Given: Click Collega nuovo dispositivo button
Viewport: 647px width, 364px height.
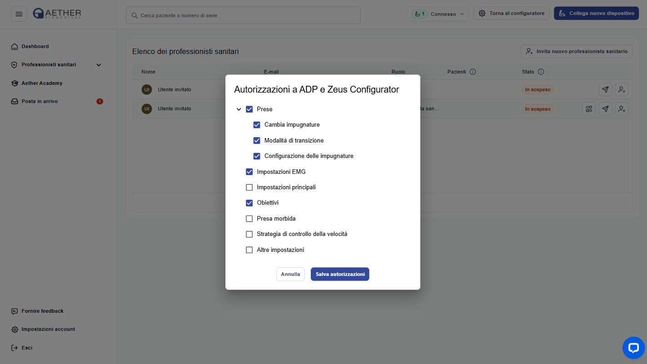Looking at the screenshot, I should point(596,13).
